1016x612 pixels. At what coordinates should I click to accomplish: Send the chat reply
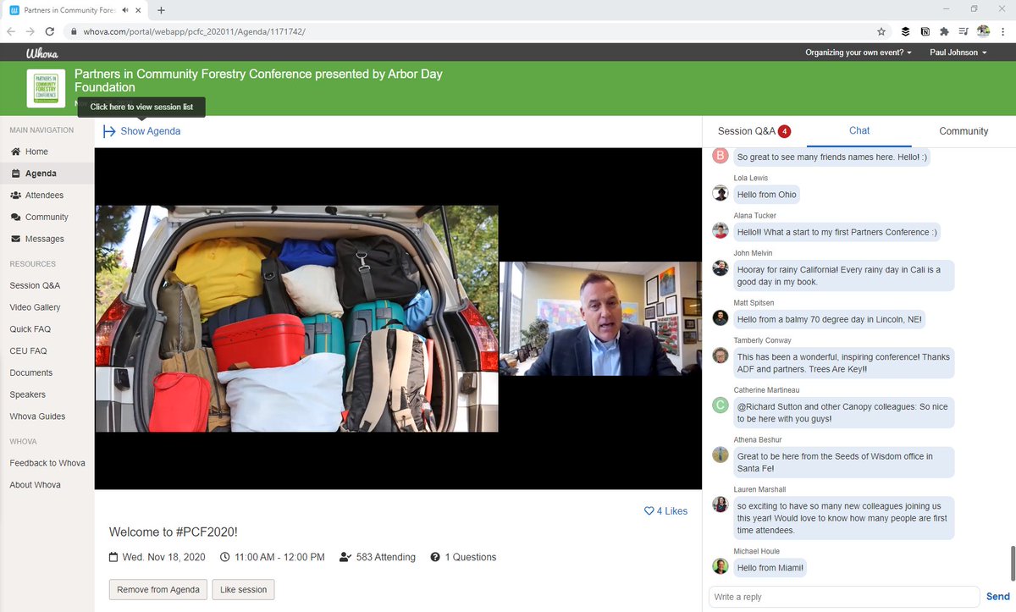[x=998, y=597]
